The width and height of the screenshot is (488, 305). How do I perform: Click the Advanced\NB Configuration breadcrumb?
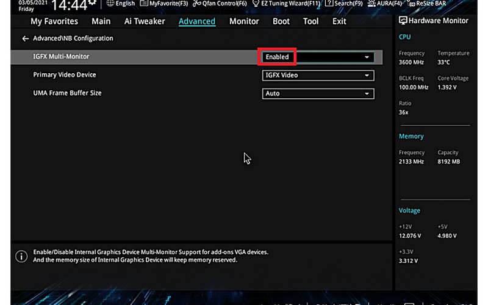tap(73, 38)
